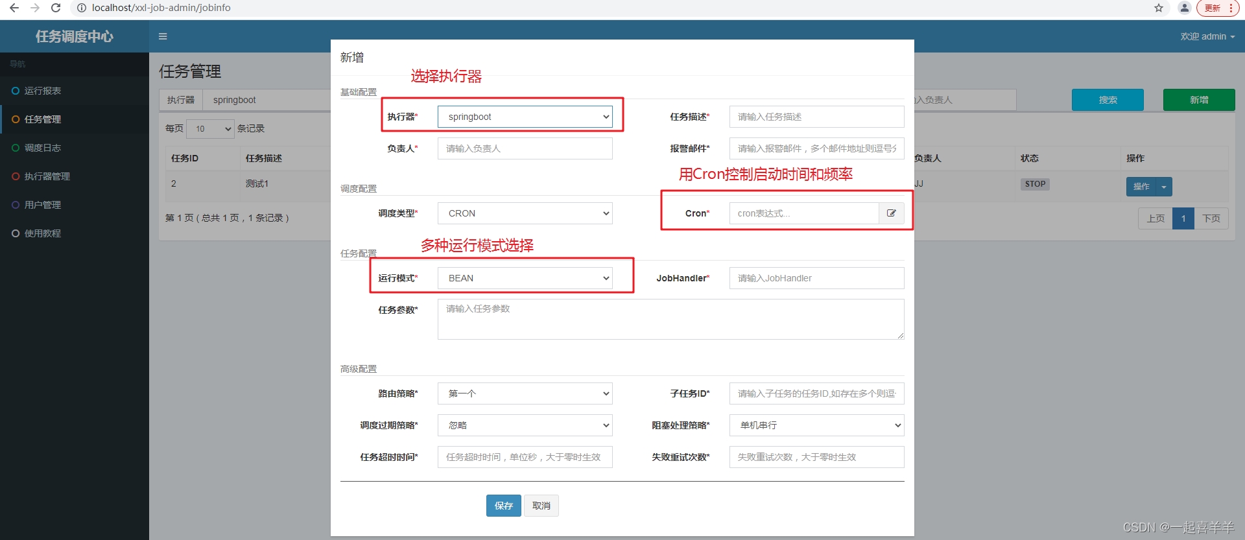Open the 用户管理 menu item
Image resolution: width=1245 pixels, height=540 pixels.
[75, 205]
